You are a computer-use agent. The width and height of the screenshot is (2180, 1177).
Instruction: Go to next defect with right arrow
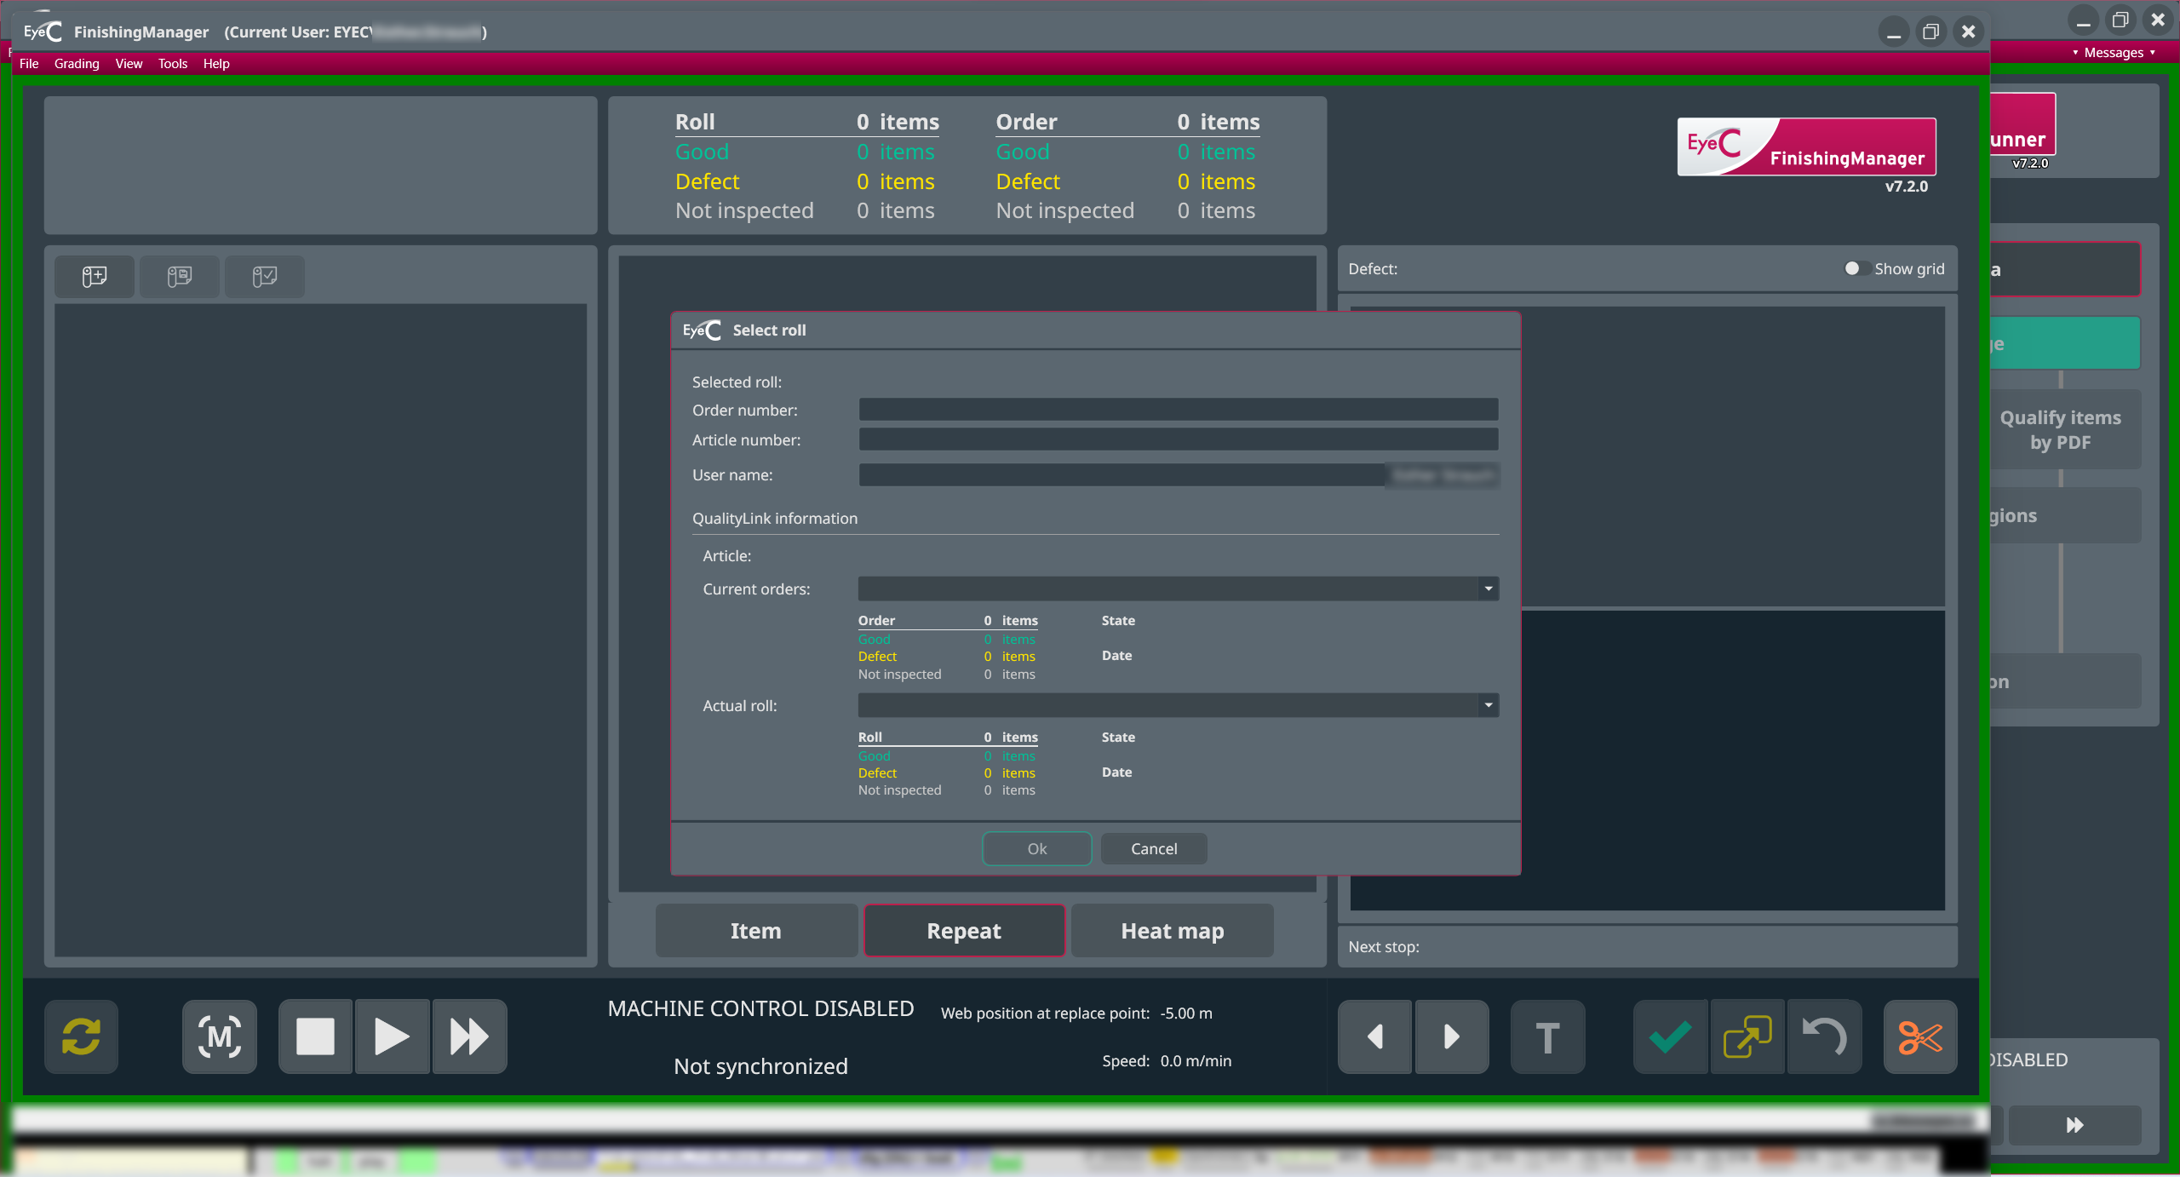coord(1451,1037)
